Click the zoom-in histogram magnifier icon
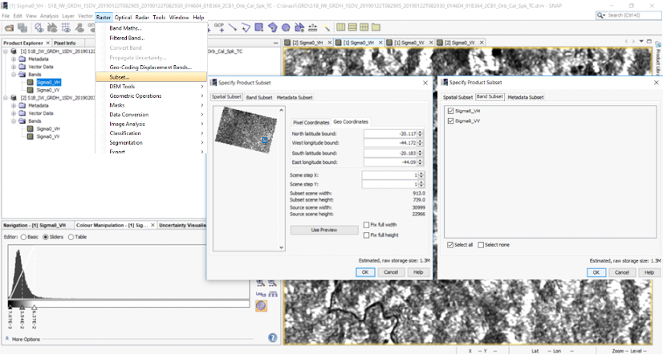 click(259, 282)
